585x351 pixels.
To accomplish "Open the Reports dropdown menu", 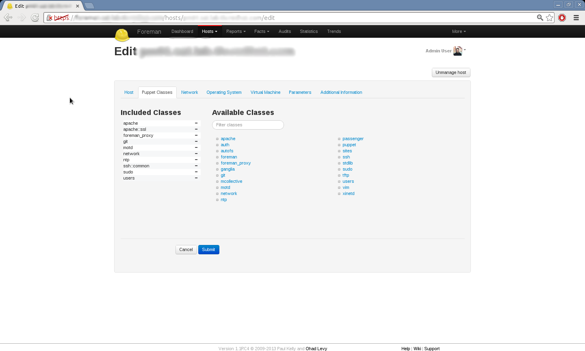I will coord(236,31).
